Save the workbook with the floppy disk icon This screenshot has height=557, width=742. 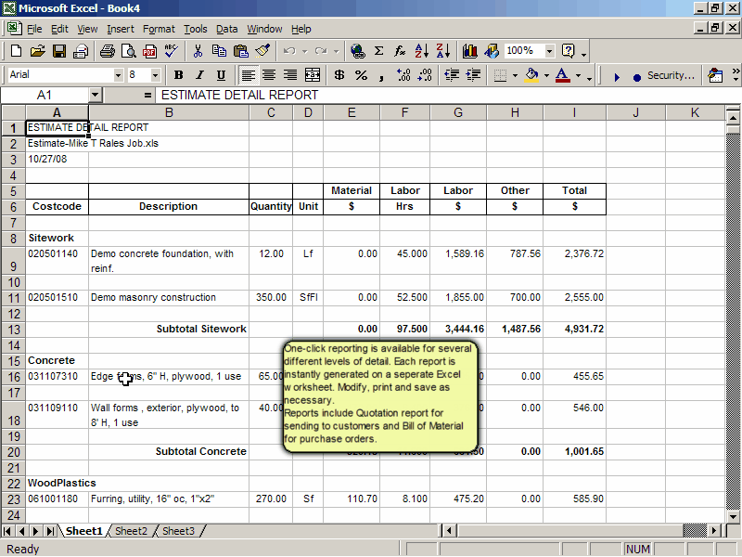pos(59,51)
